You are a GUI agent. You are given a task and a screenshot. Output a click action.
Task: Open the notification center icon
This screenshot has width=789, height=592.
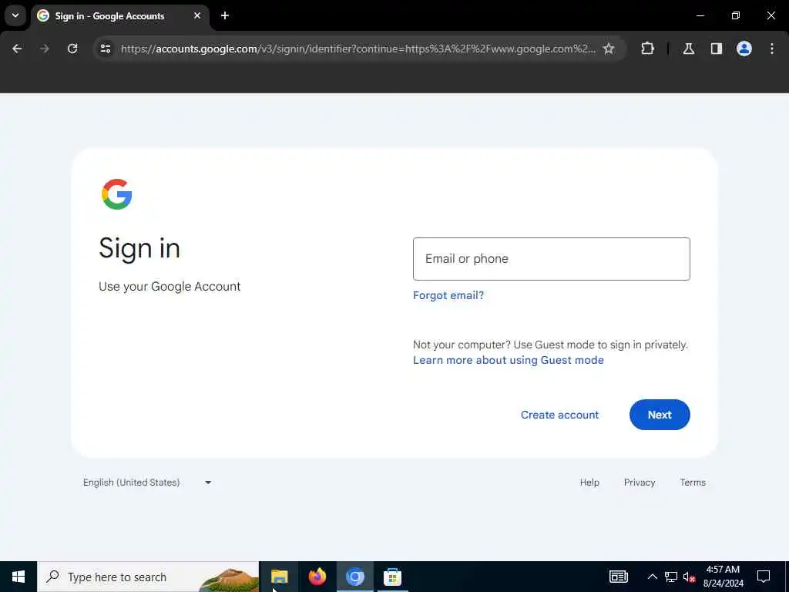(764, 577)
